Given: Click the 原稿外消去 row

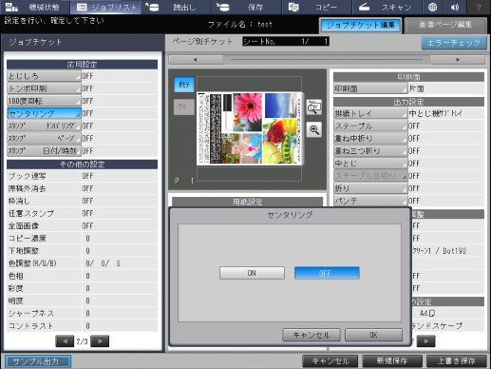Looking at the screenshot, I should (x=82, y=188).
